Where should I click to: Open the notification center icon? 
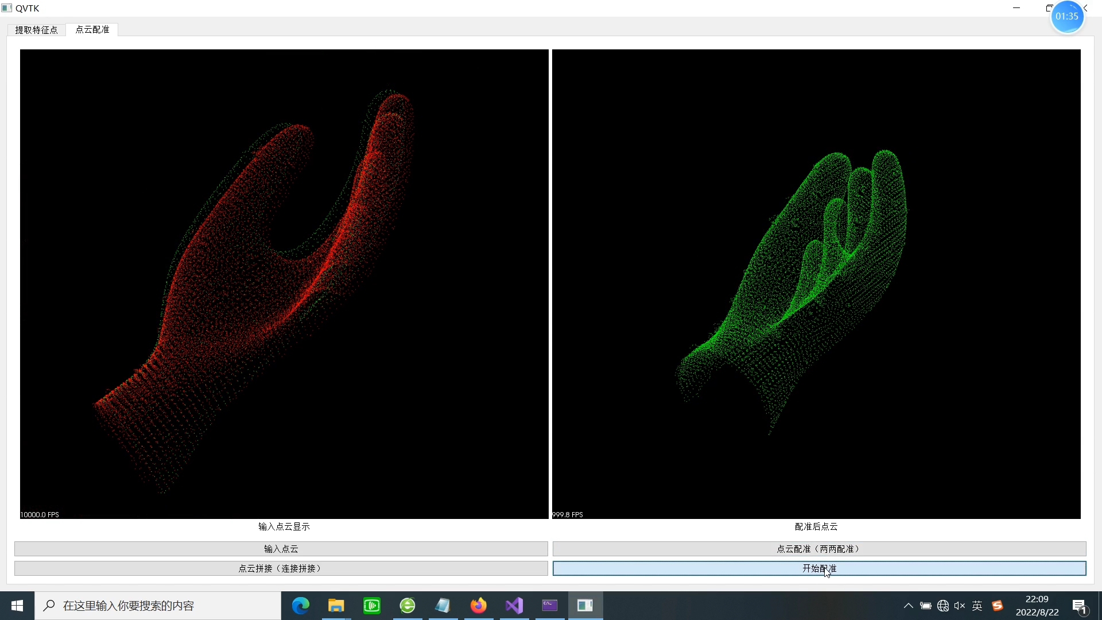(x=1079, y=606)
